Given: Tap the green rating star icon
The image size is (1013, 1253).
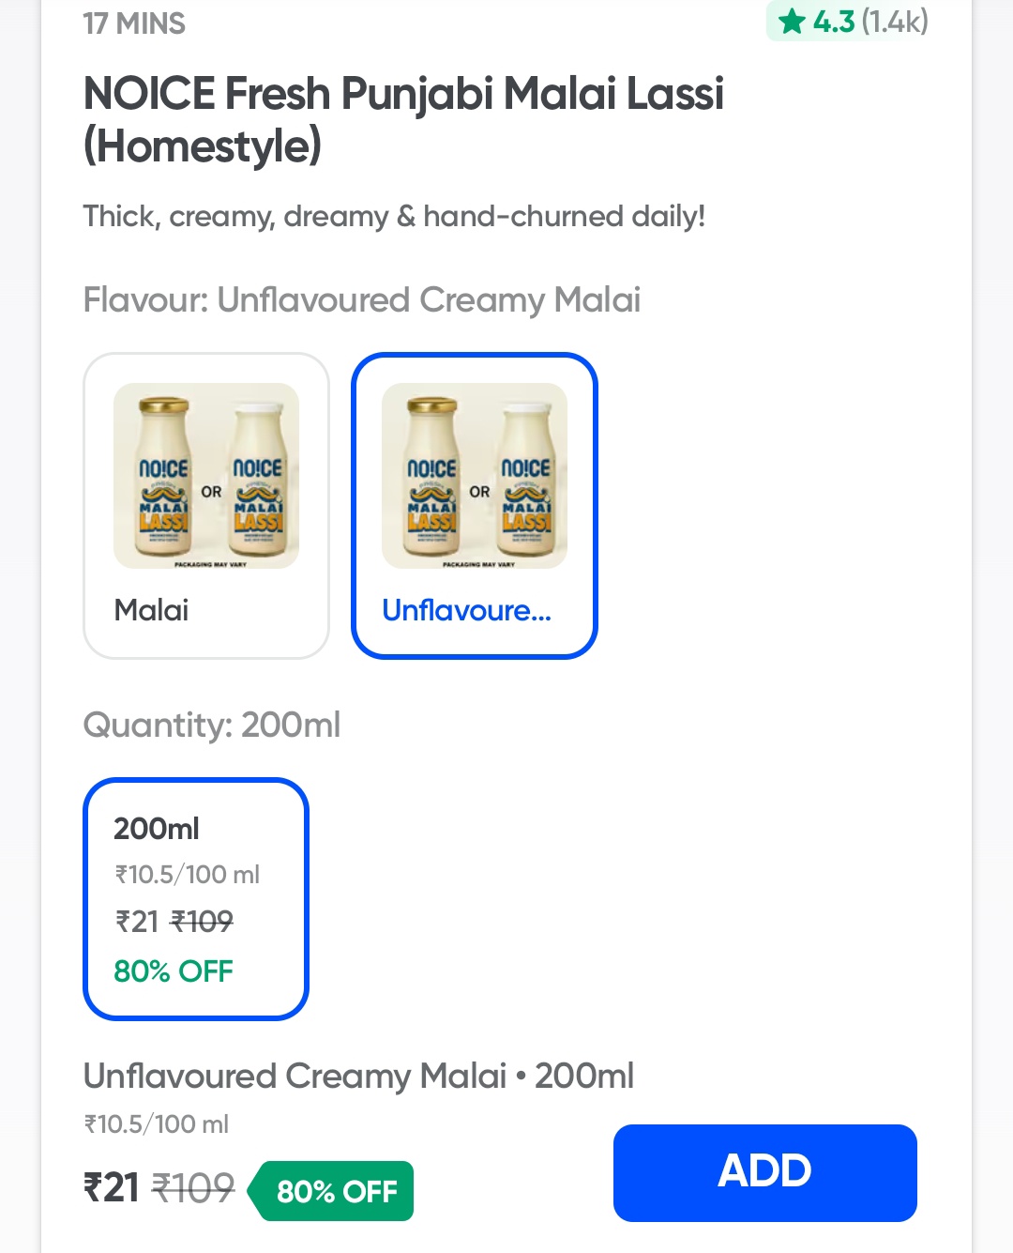Looking at the screenshot, I should pyautogui.click(x=793, y=21).
